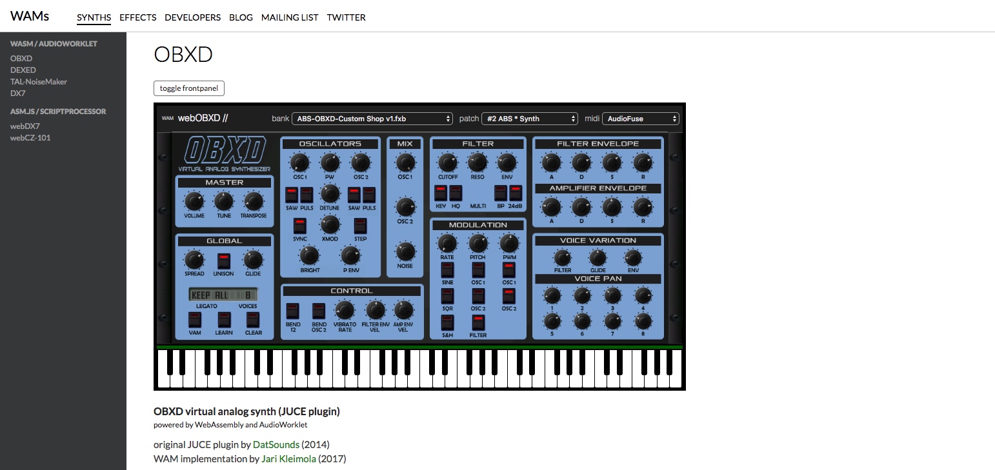Open the midi device dropdown
995x470 pixels.
click(640, 119)
